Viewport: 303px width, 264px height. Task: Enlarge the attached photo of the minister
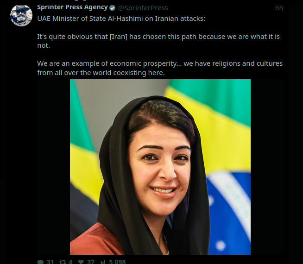pyautogui.click(x=160, y=167)
